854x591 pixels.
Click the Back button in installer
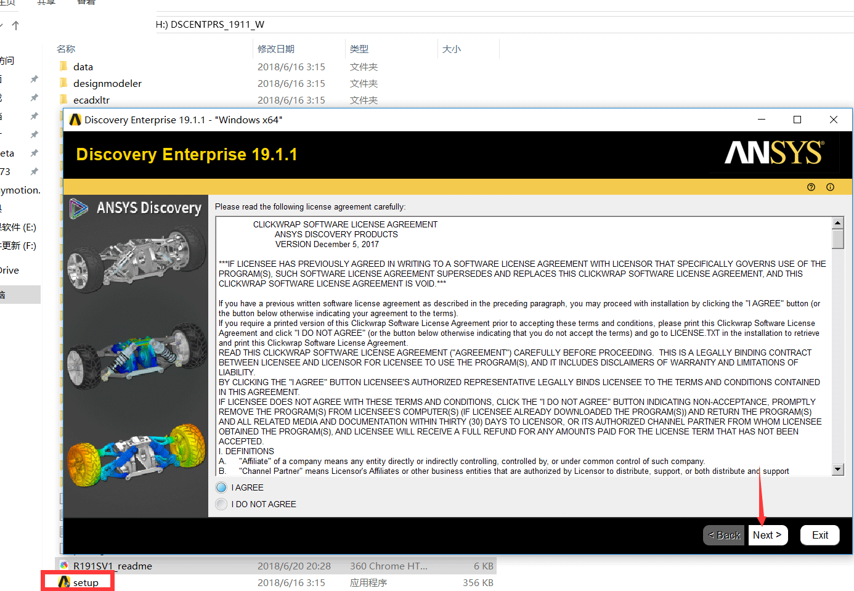click(724, 535)
